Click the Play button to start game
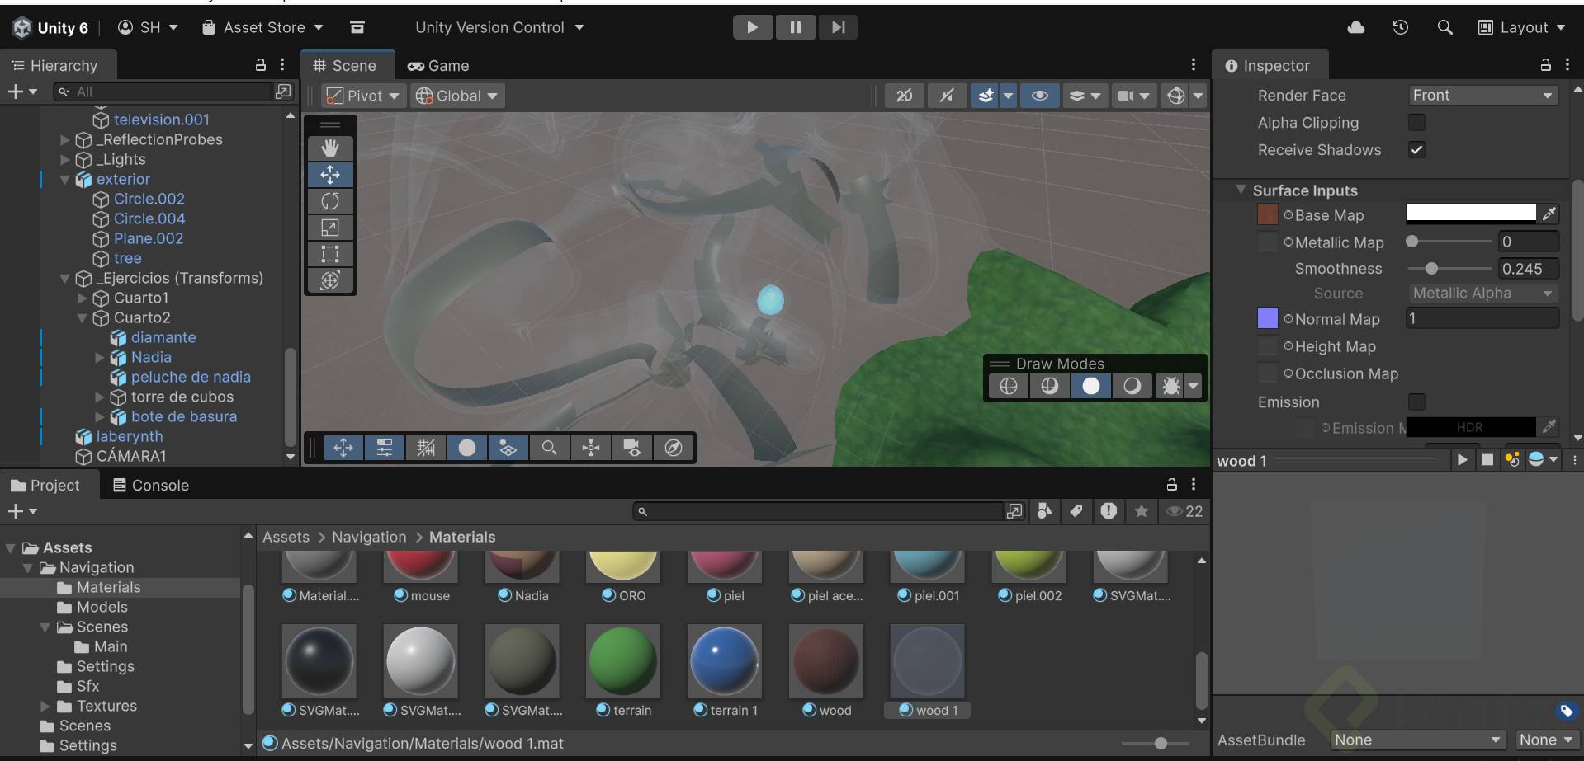Screen dimensions: 1584x761 tap(752, 27)
